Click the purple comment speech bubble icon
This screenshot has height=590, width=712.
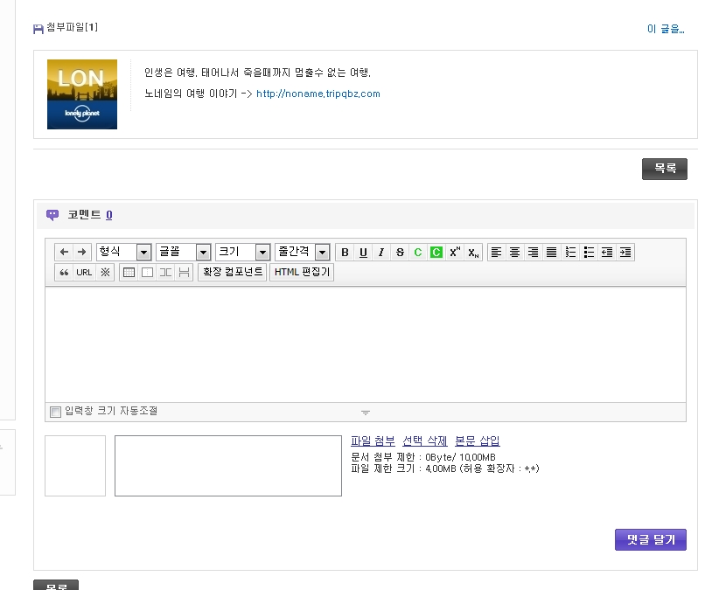point(52,215)
